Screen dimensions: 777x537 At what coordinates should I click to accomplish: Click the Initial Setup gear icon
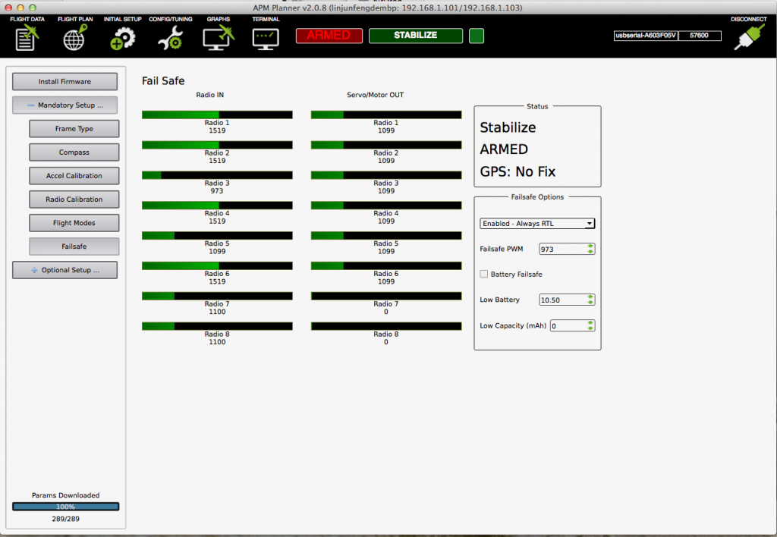pyautogui.click(x=122, y=37)
